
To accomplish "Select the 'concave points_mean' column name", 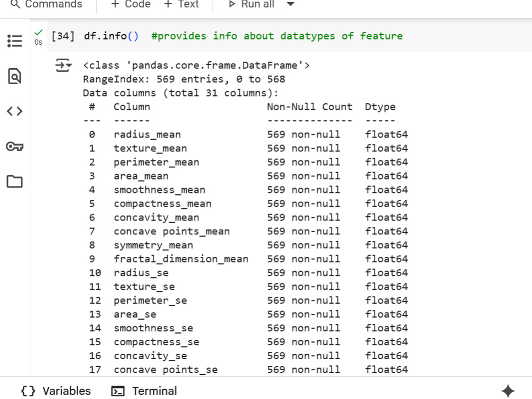I will point(172,231).
